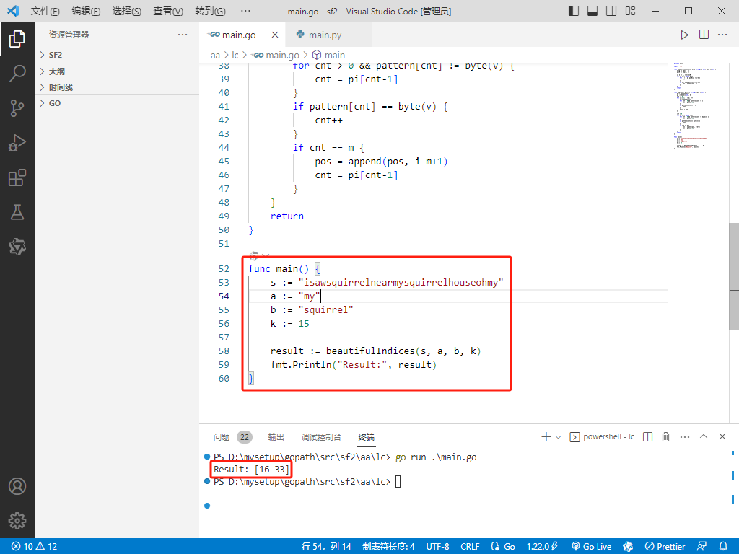Click the new terminal plus icon

tap(546, 436)
